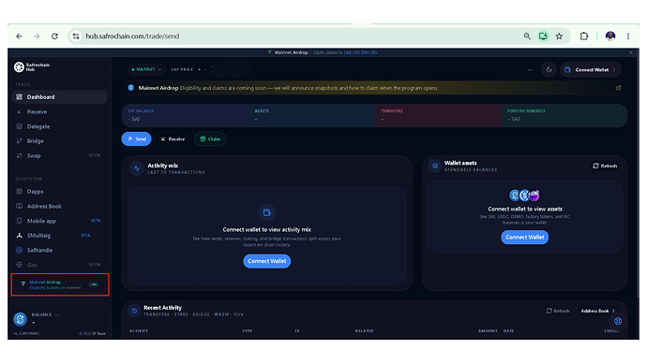Click the Safrochain Hub logo
The width and height of the screenshot is (647, 363).
[x=32, y=67]
